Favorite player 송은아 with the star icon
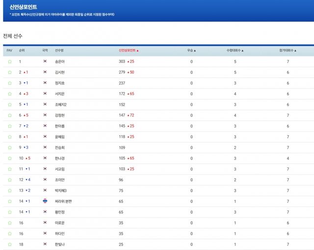Viewport: 314px width, 250px height. (x=9, y=62)
